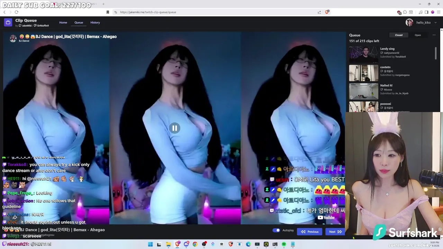Open the 'poooosi' clip title
The width and height of the screenshot is (443, 249).
click(x=386, y=104)
